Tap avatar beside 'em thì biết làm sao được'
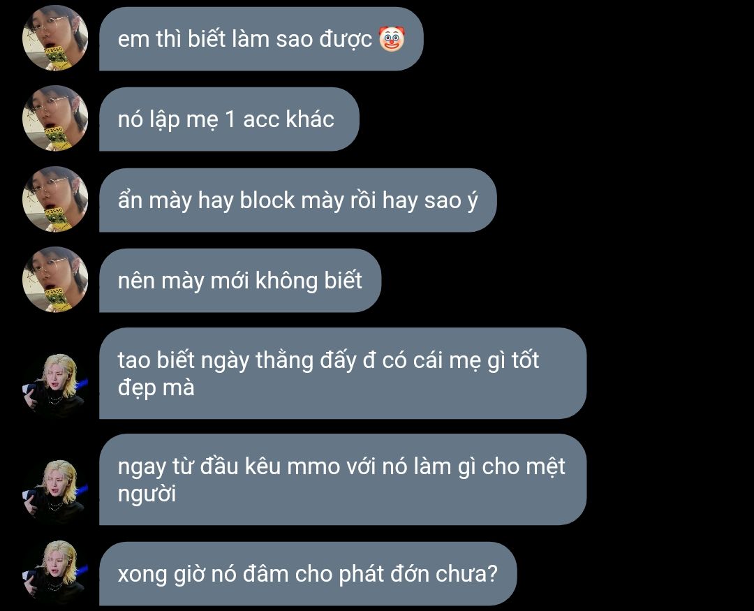This screenshot has width=754, height=611. point(55,38)
